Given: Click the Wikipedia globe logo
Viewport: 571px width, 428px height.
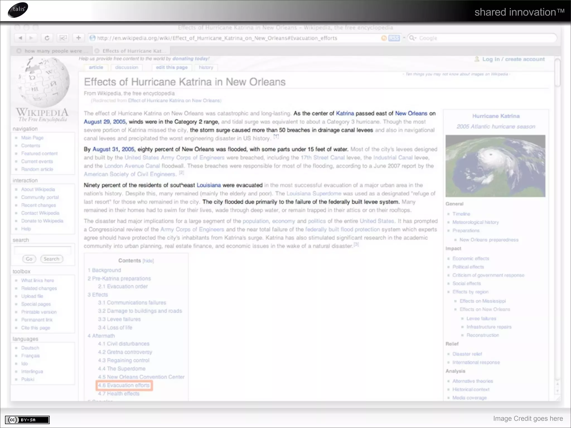Looking at the screenshot, I should click(43, 82).
